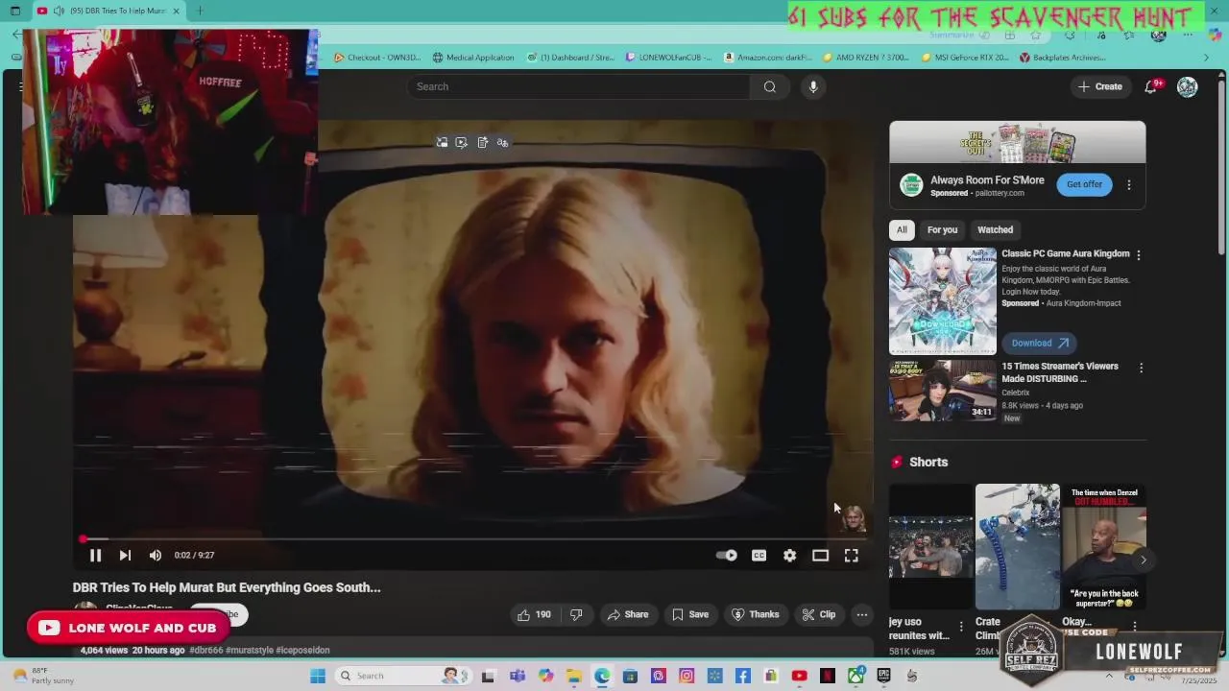Click the magnifier search button
The width and height of the screenshot is (1229, 691).
coord(770,86)
